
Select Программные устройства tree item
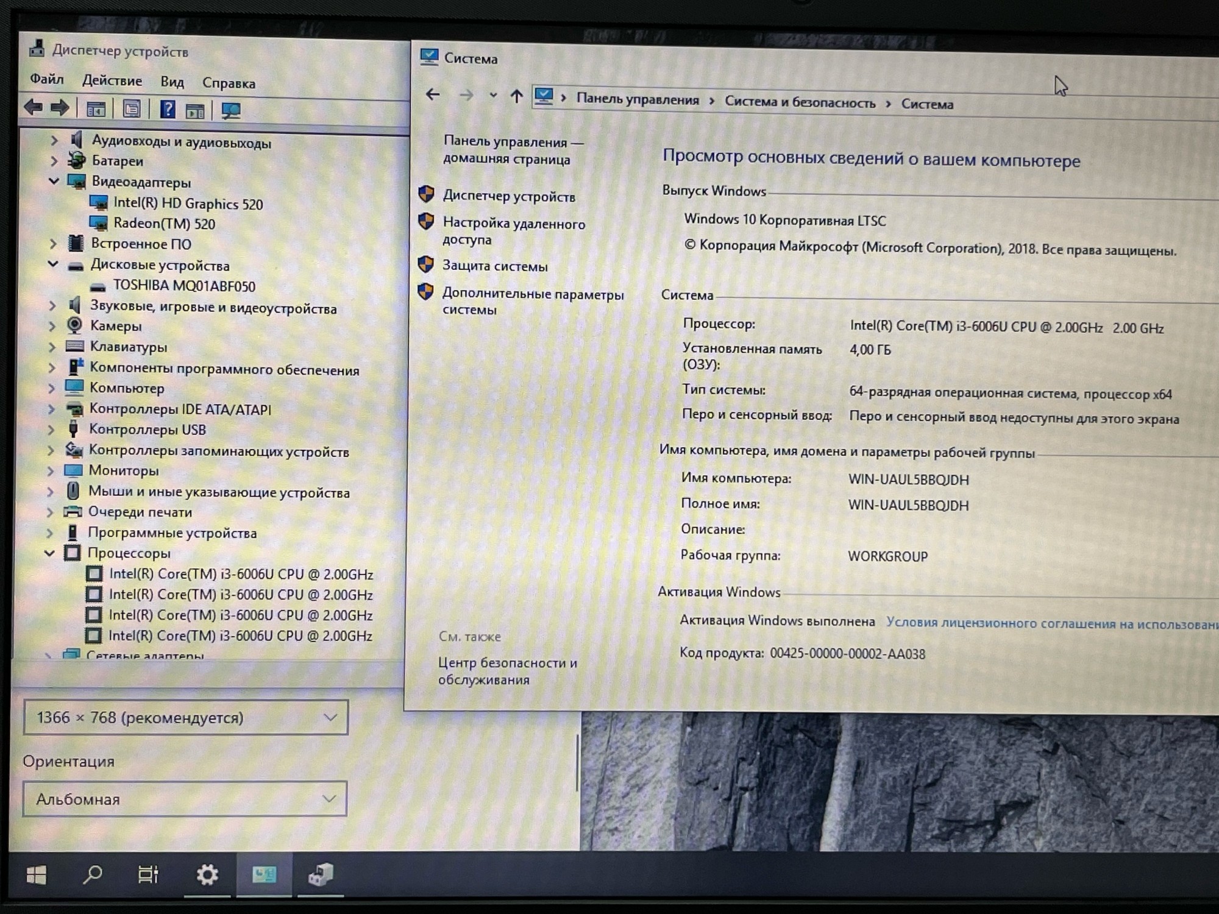coord(172,533)
